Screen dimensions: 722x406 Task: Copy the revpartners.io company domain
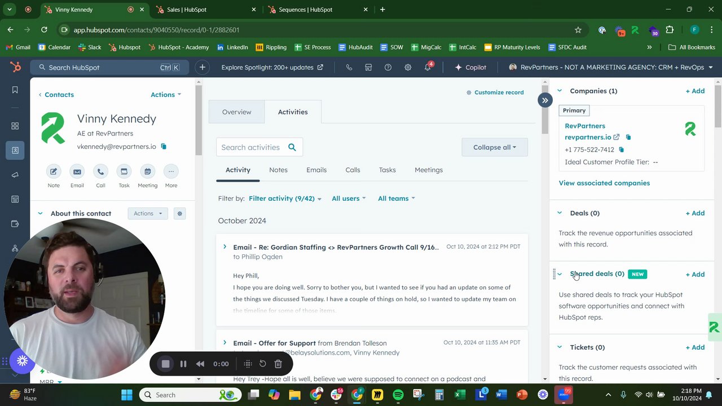[x=628, y=137]
